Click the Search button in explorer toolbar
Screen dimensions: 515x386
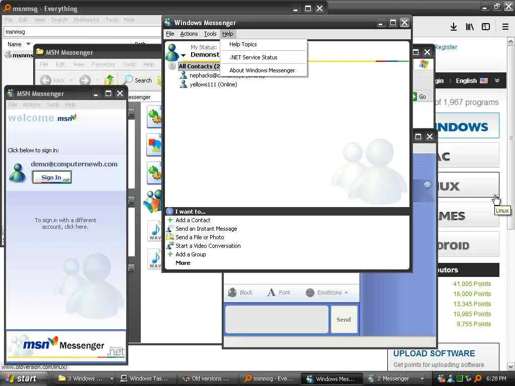coord(138,80)
